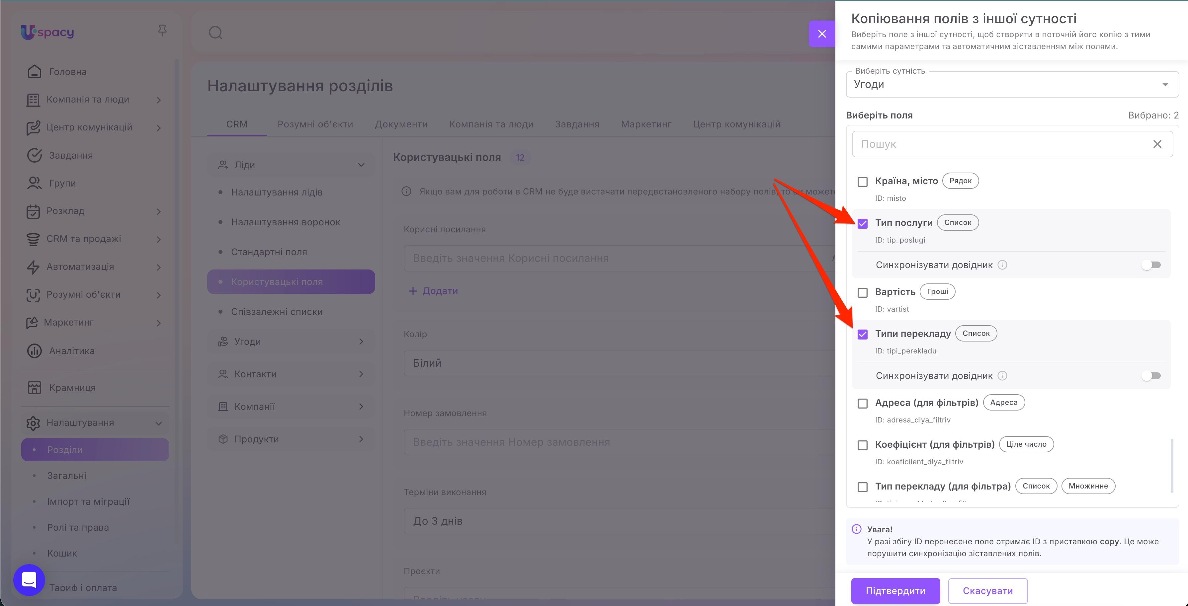The height and width of the screenshot is (606, 1188).
Task: Click the Корисні посилання input field
Action: (x=619, y=258)
